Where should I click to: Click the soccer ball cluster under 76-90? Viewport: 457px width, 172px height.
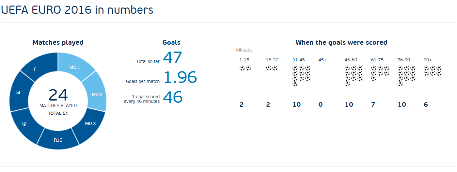[x=407, y=76]
